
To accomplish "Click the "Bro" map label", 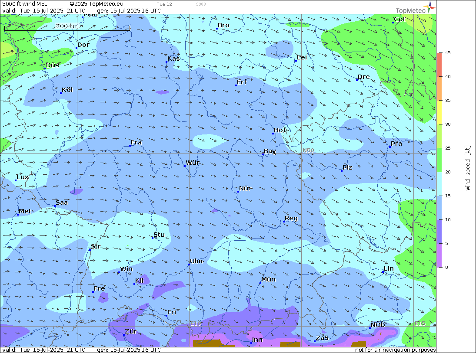I will pyautogui.click(x=223, y=26).
